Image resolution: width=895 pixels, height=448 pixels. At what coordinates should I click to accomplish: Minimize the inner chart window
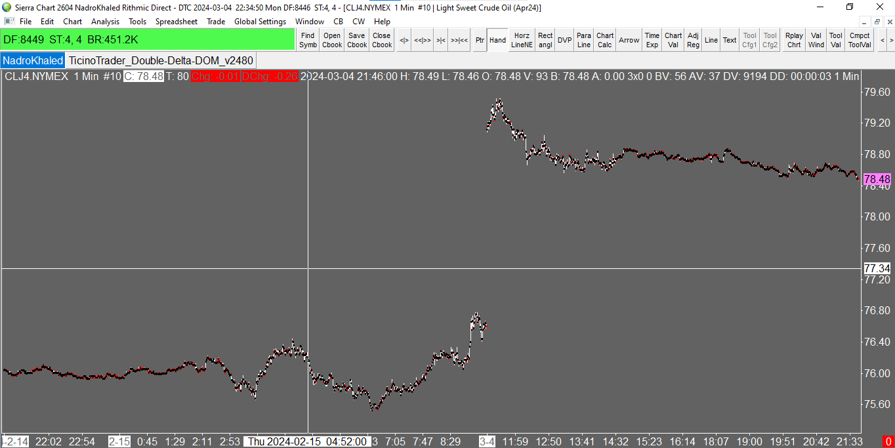(x=865, y=22)
